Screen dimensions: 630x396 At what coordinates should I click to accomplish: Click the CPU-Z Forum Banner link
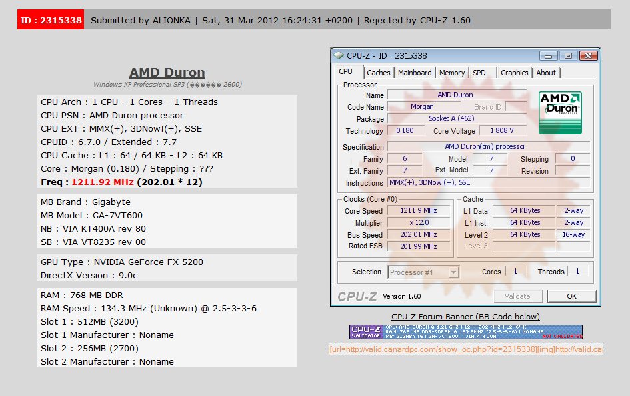point(465,317)
